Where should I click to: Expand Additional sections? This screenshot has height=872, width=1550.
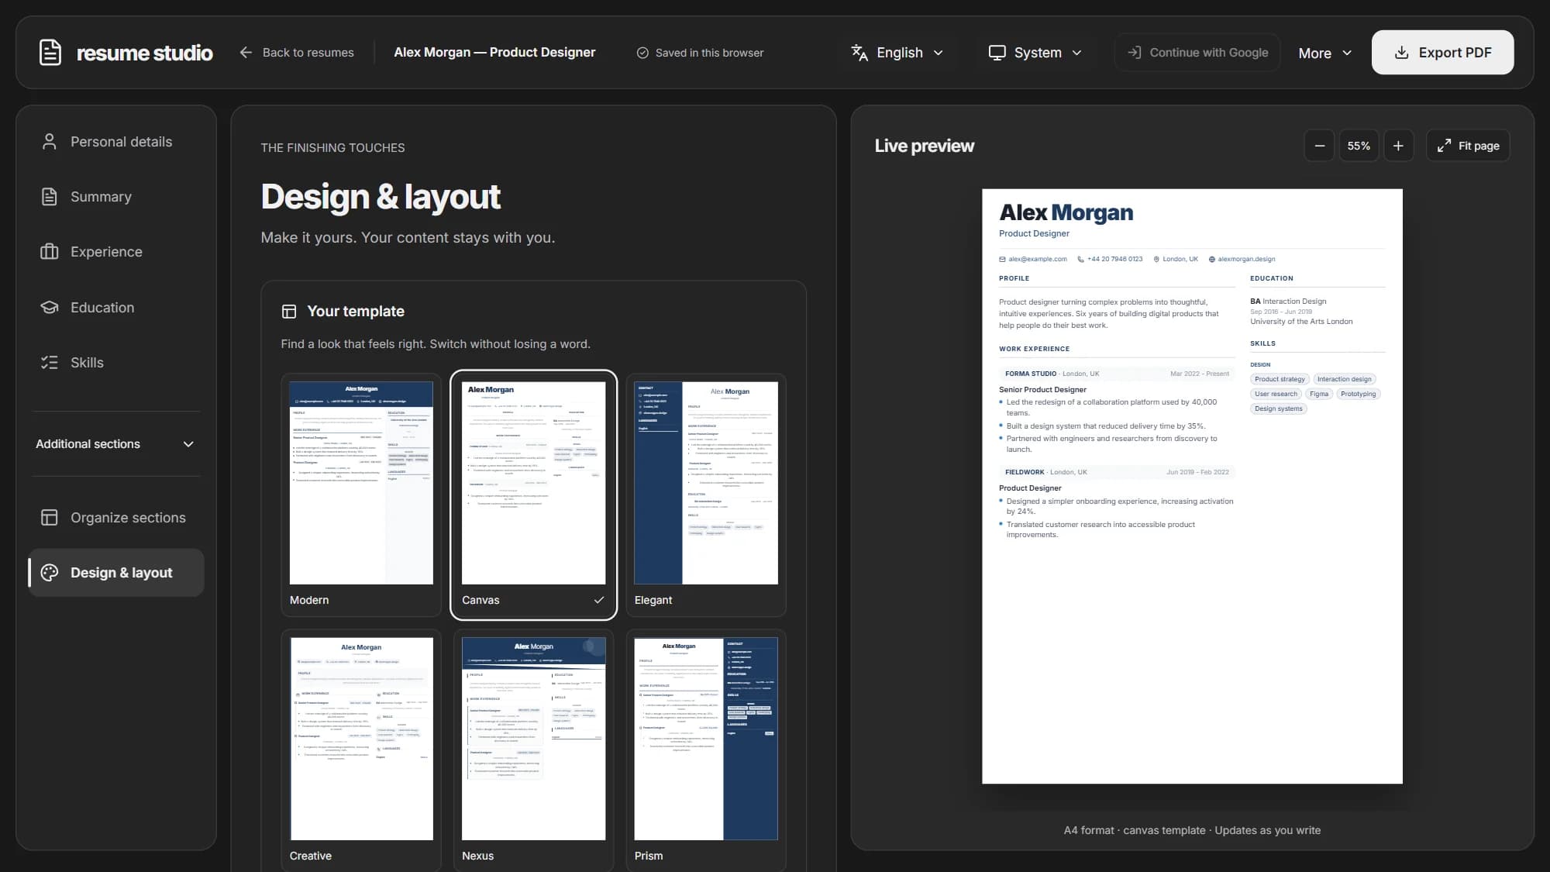pyautogui.click(x=116, y=444)
